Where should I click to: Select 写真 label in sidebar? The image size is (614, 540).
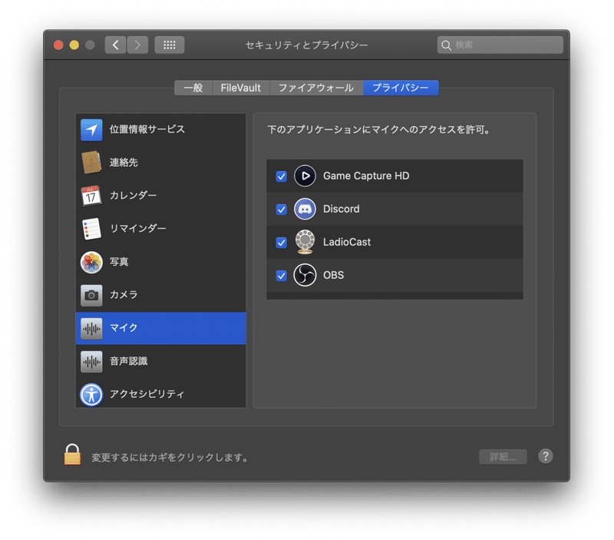[x=119, y=262]
